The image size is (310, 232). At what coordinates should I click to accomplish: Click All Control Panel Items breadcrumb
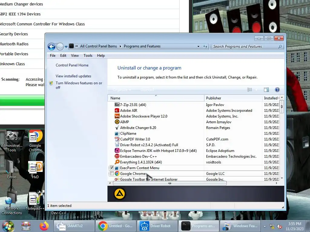pos(98,46)
